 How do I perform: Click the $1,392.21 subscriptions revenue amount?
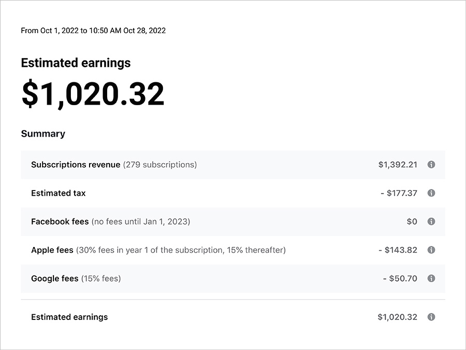(x=398, y=165)
